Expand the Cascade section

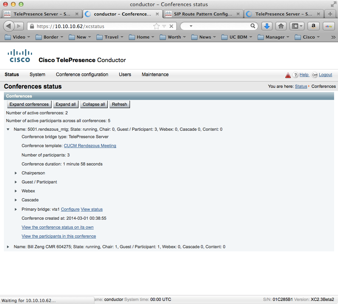coord(16,200)
